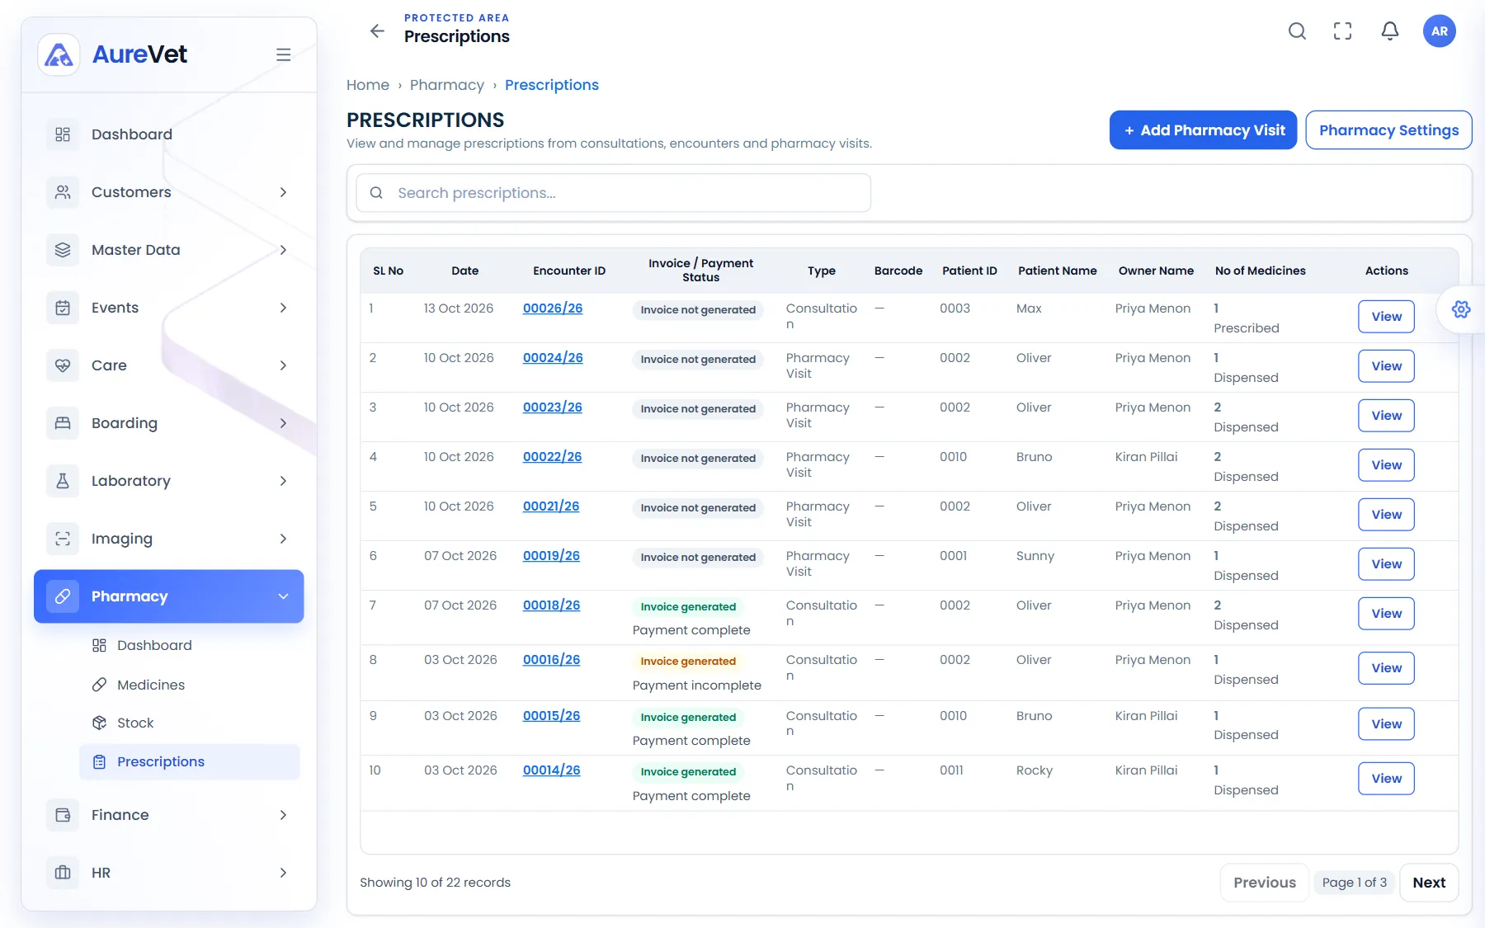This screenshot has width=1485, height=928.
Task: Click the Care heart icon
Action: (63, 365)
